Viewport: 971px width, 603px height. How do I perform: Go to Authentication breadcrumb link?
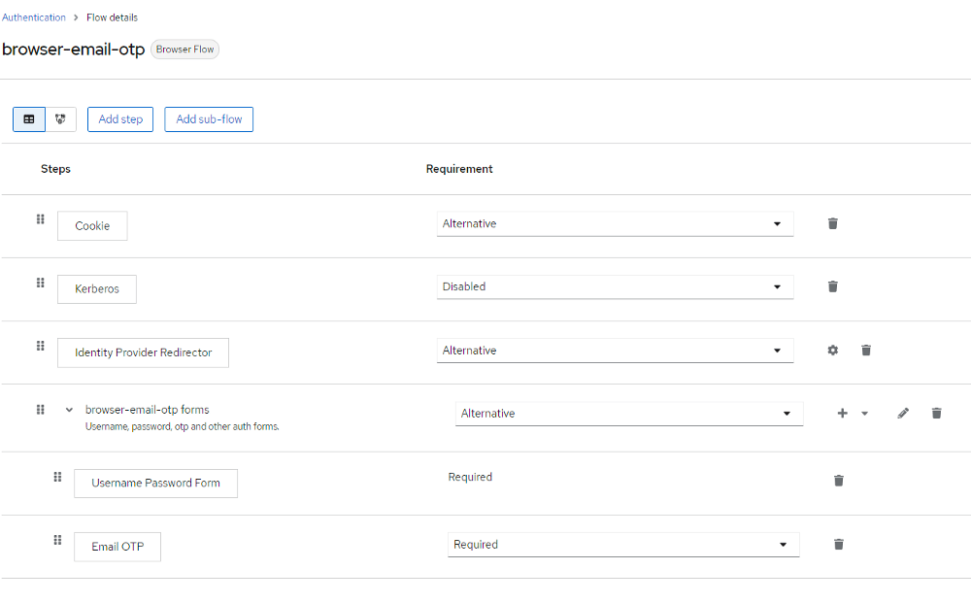[x=34, y=17]
